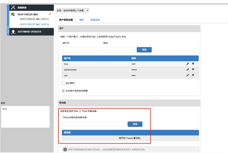228x153 pixels.
Task: Click the Software Updater upload icon
Action: [13, 32]
